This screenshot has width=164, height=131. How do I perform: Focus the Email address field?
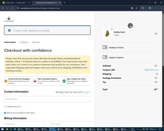(x=47, y=99)
